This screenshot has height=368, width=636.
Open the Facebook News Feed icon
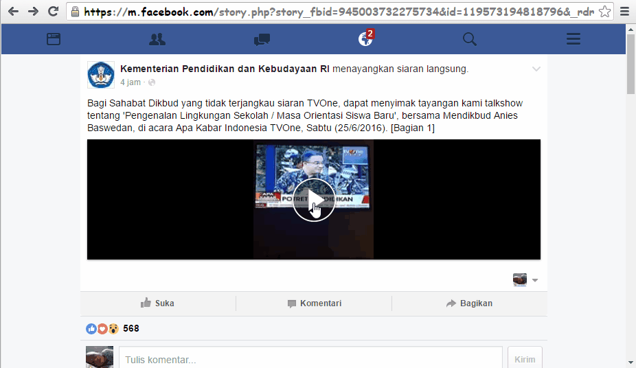click(x=54, y=39)
